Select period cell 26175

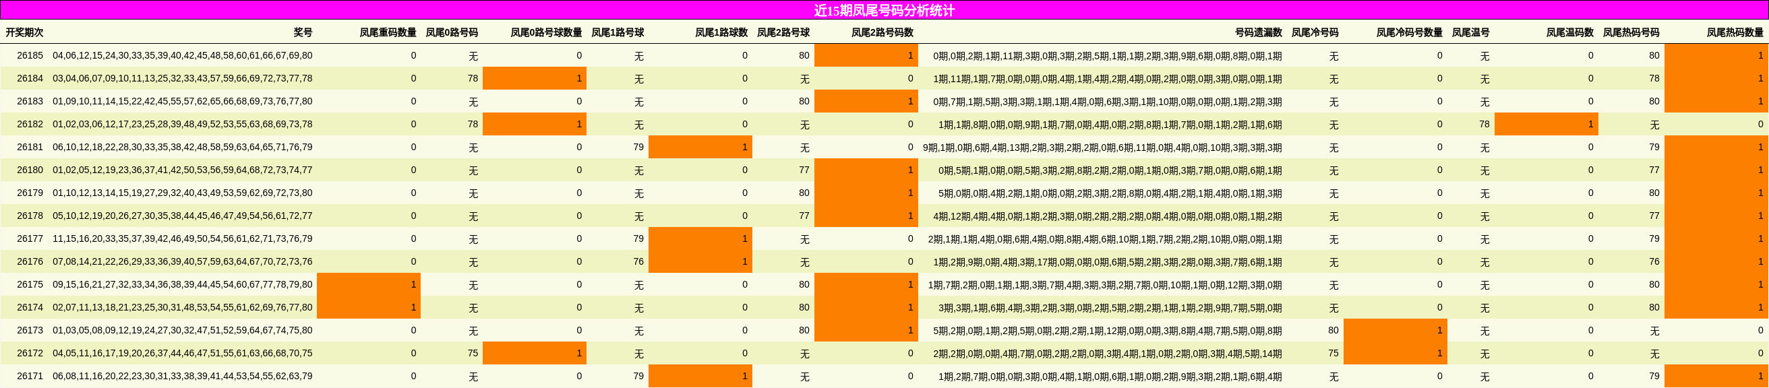30,284
